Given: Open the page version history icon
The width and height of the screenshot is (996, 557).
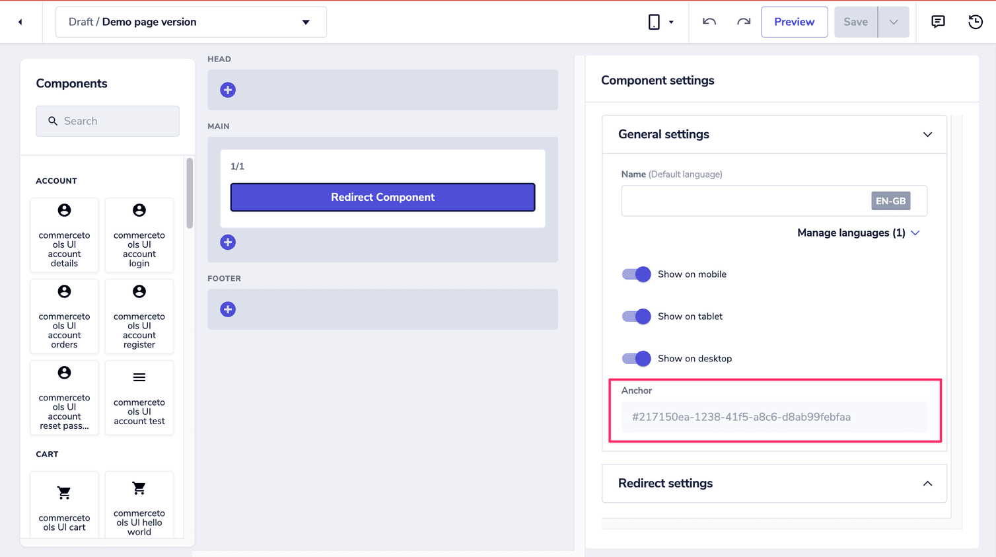Looking at the screenshot, I should point(975,22).
